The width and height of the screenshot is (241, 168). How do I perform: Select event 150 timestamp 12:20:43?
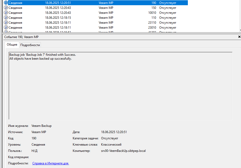[x=58, y=8]
